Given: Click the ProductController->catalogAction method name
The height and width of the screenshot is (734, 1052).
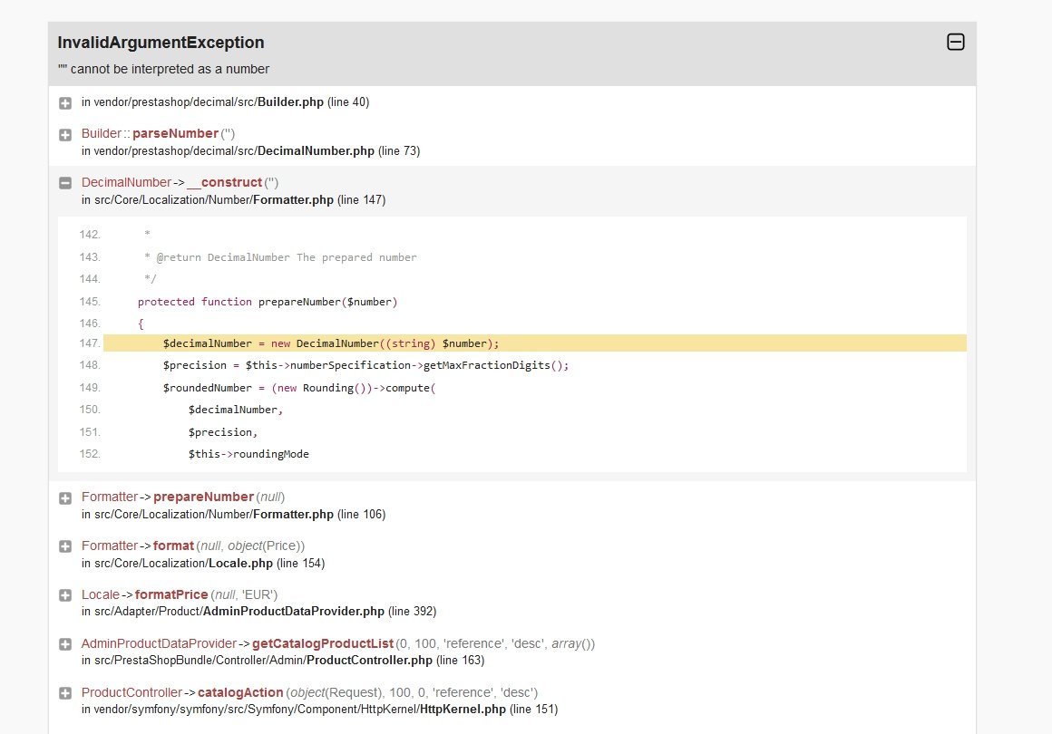Looking at the screenshot, I should point(240,692).
